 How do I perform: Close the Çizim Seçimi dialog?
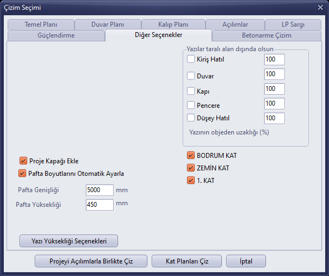pos(320,8)
